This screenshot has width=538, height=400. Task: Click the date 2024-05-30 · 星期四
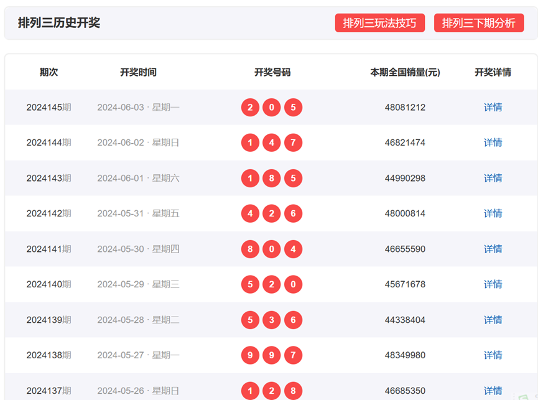click(x=138, y=249)
